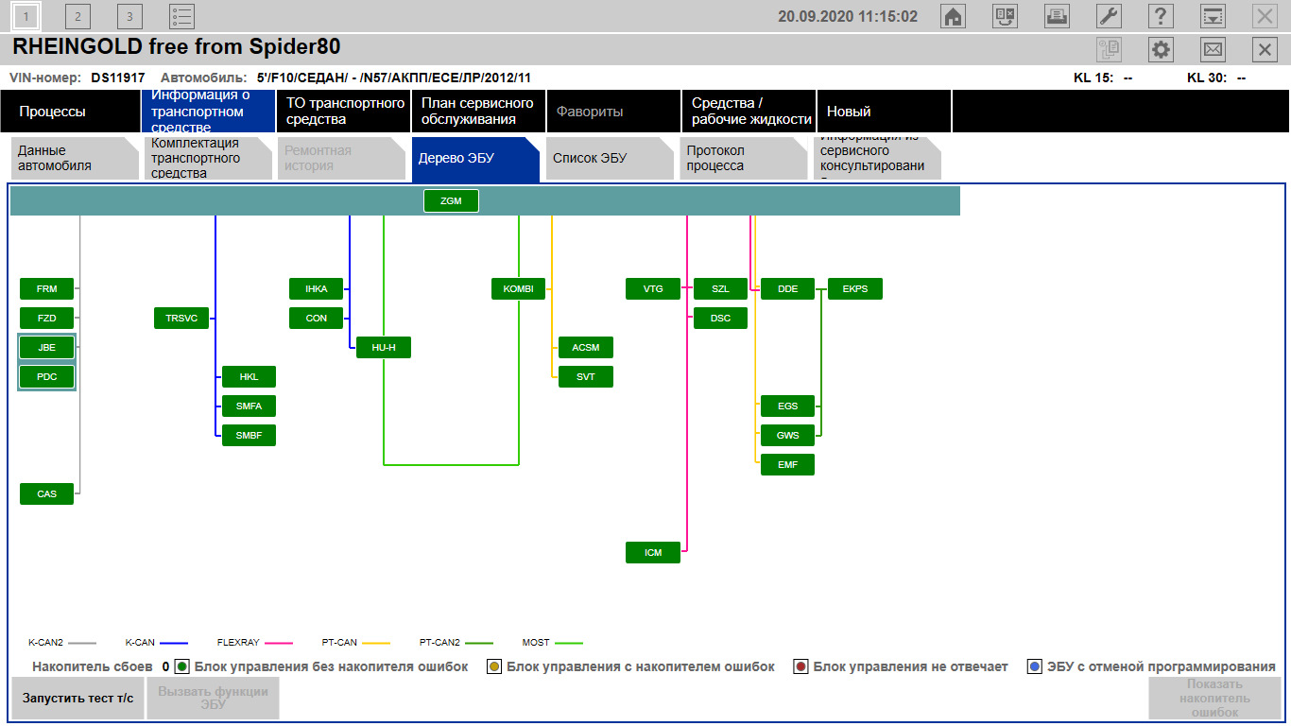Click the PT-CAN2 legend label
1291x726 pixels.
click(x=439, y=643)
